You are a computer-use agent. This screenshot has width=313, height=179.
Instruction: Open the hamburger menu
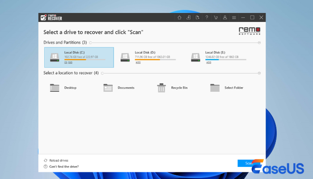(x=234, y=17)
